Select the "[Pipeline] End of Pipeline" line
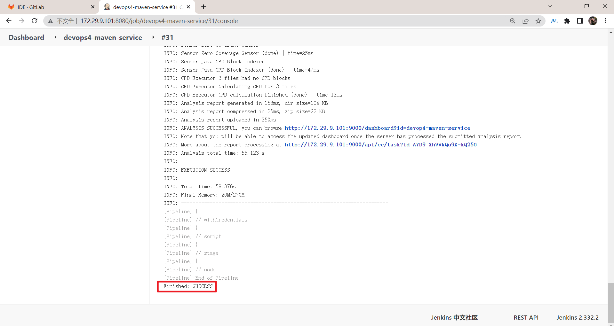The image size is (614, 326). tap(201, 278)
